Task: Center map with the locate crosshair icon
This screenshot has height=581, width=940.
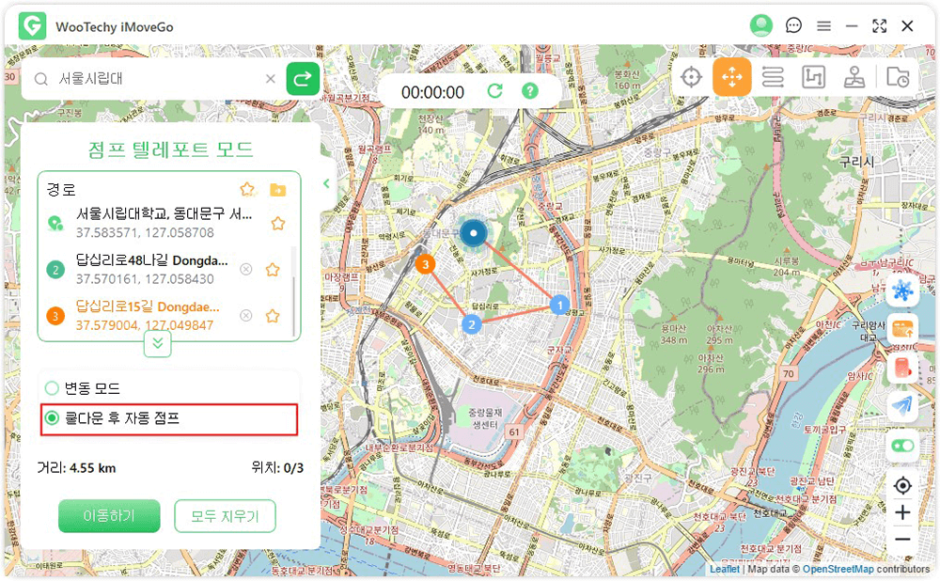Action: pyautogui.click(x=901, y=485)
